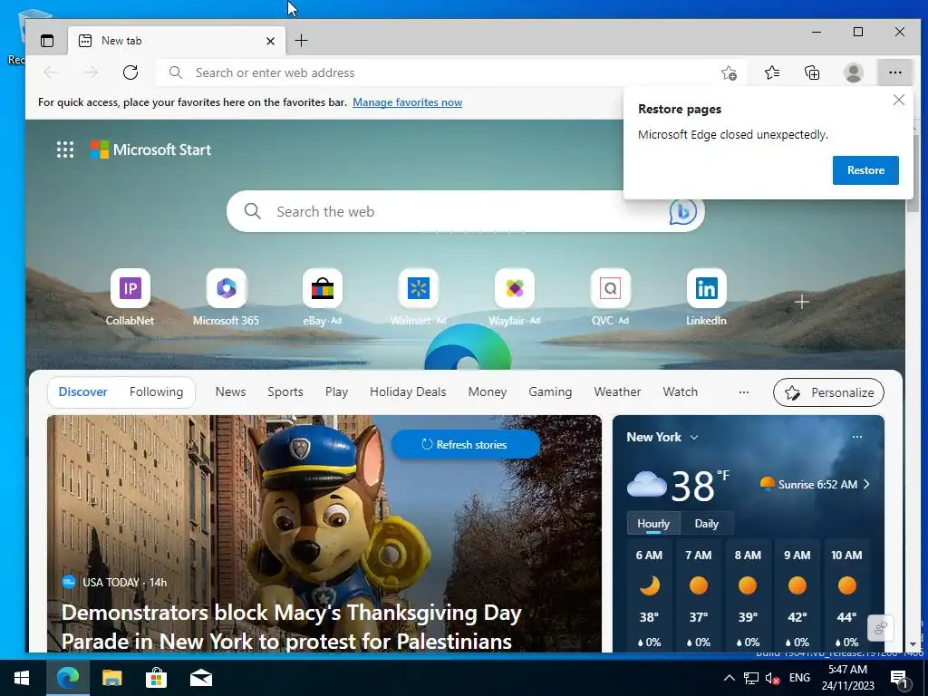The height and width of the screenshot is (696, 928).
Task: Show hidden tray icons chevron
Action: pyautogui.click(x=730, y=678)
